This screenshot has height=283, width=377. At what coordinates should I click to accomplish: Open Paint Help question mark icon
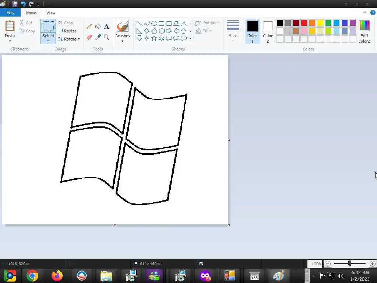pos(373,13)
